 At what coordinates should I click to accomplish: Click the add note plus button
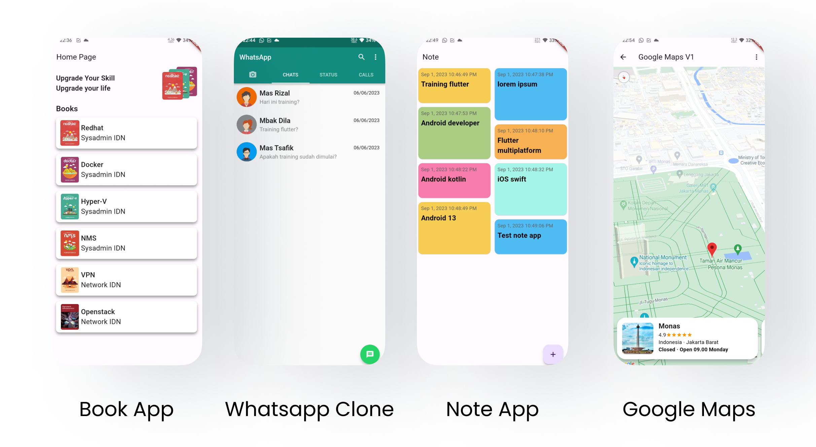coord(553,355)
